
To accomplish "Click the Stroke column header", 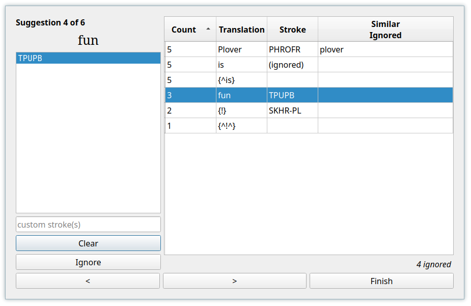I will tap(292, 29).
